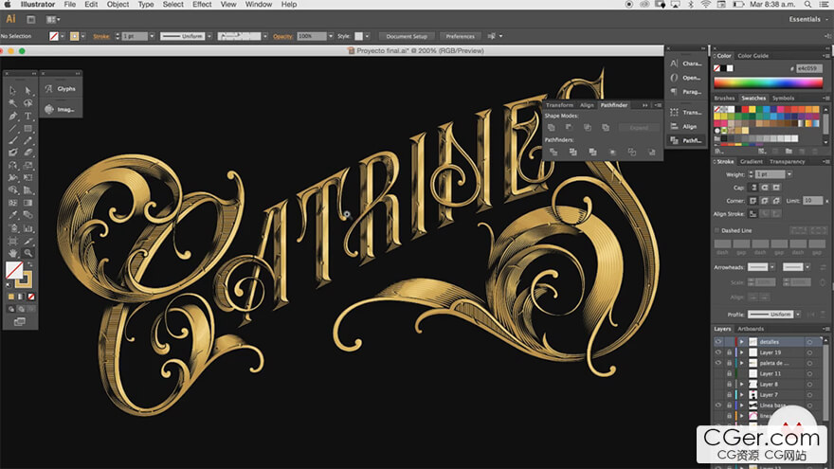Select the Selection tool (black arrow)
This screenshot has width=834, height=469.
[x=12, y=91]
